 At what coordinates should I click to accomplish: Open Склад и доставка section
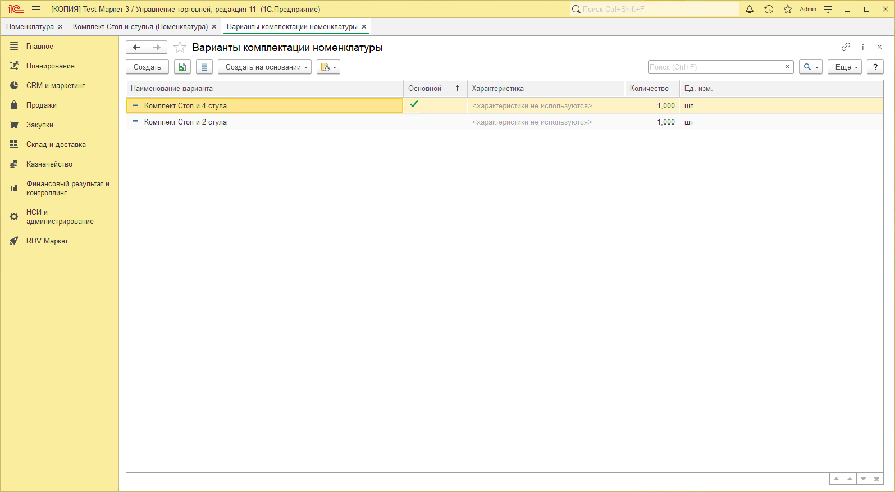56,145
